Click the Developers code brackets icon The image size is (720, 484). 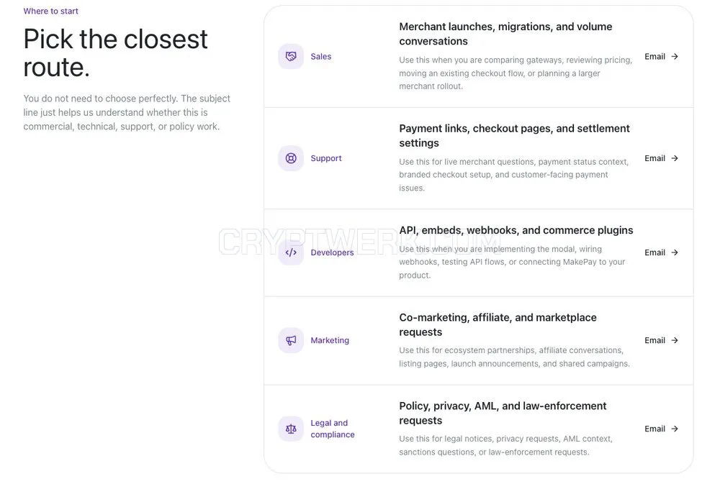pyautogui.click(x=291, y=252)
